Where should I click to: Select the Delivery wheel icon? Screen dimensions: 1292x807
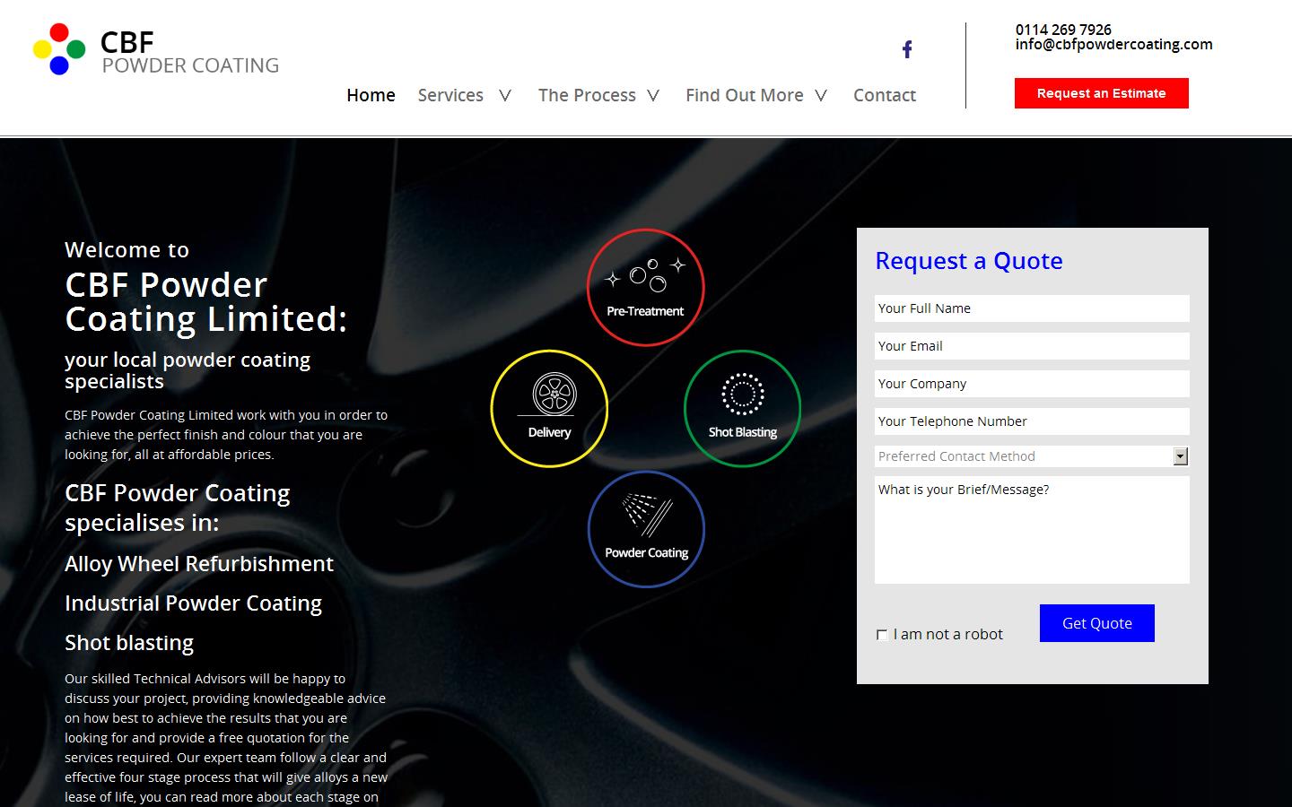click(x=549, y=408)
